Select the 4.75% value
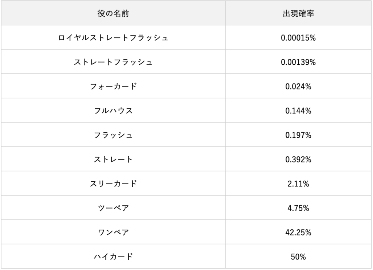 [298, 208]
